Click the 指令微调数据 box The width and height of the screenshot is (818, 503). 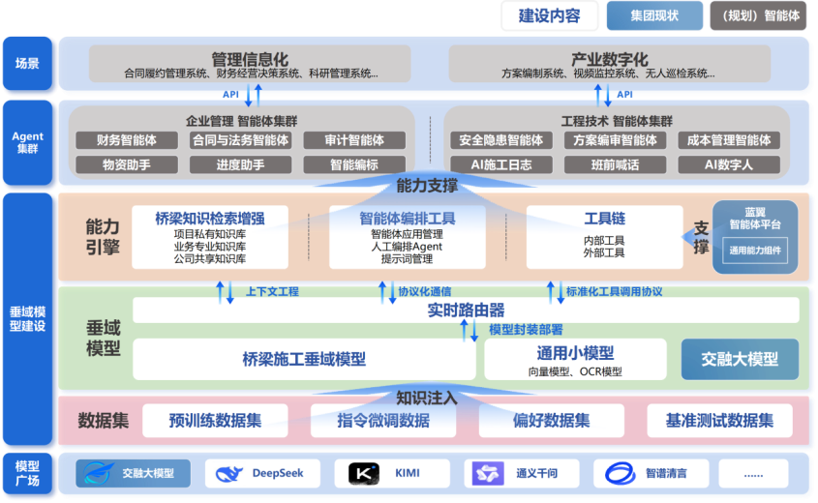point(383,420)
